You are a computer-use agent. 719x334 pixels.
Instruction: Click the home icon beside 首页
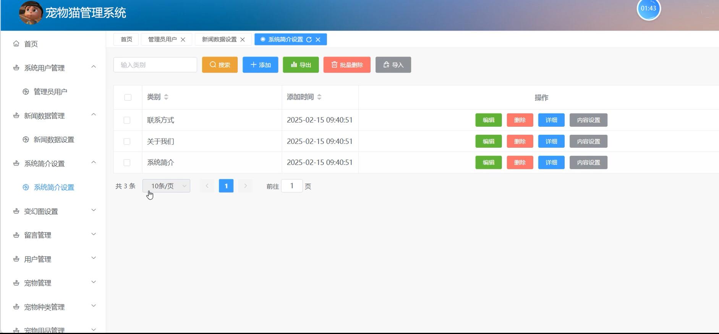click(x=16, y=44)
